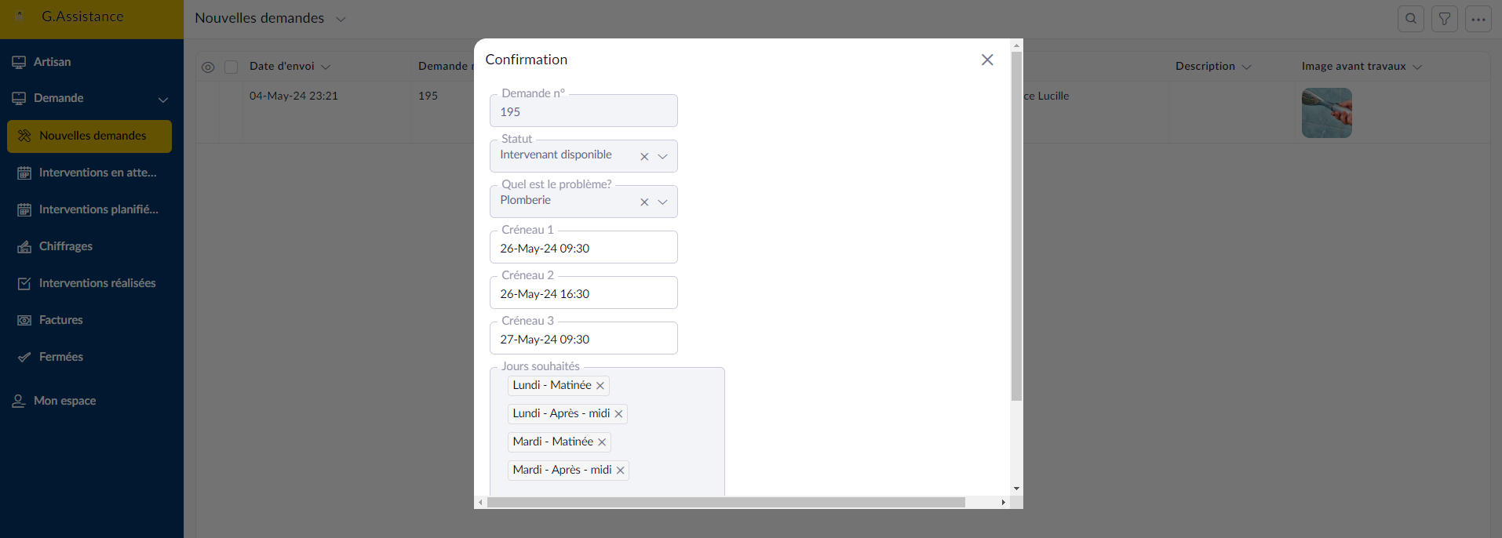Screen dimensions: 1502x538
Task: Expand the Demande sidebar section
Action: (163, 100)
